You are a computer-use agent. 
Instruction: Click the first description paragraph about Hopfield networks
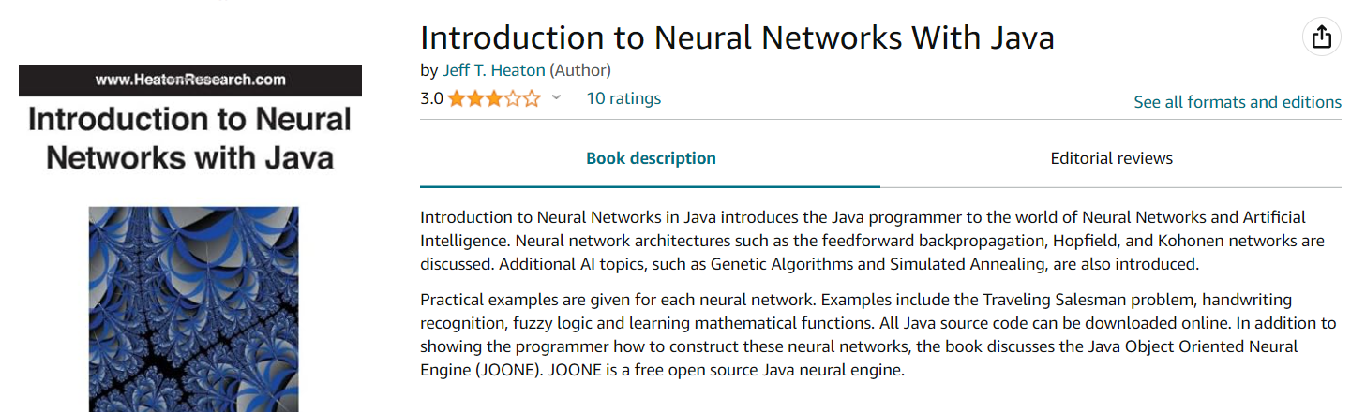point(872,241)
